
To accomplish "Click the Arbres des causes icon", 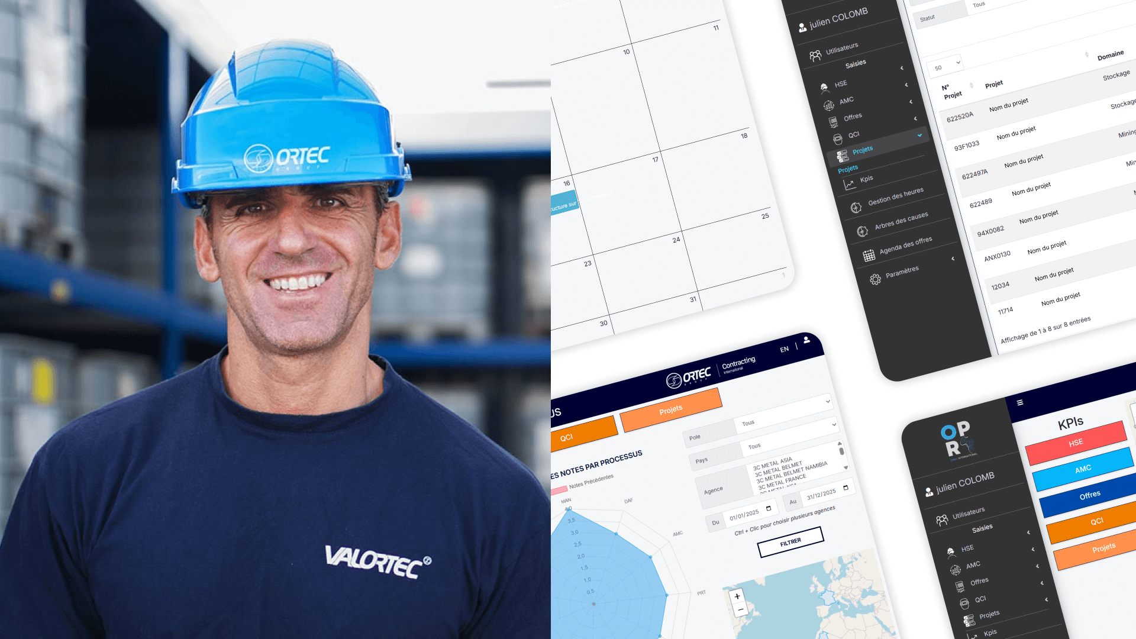I will [863, 232].
